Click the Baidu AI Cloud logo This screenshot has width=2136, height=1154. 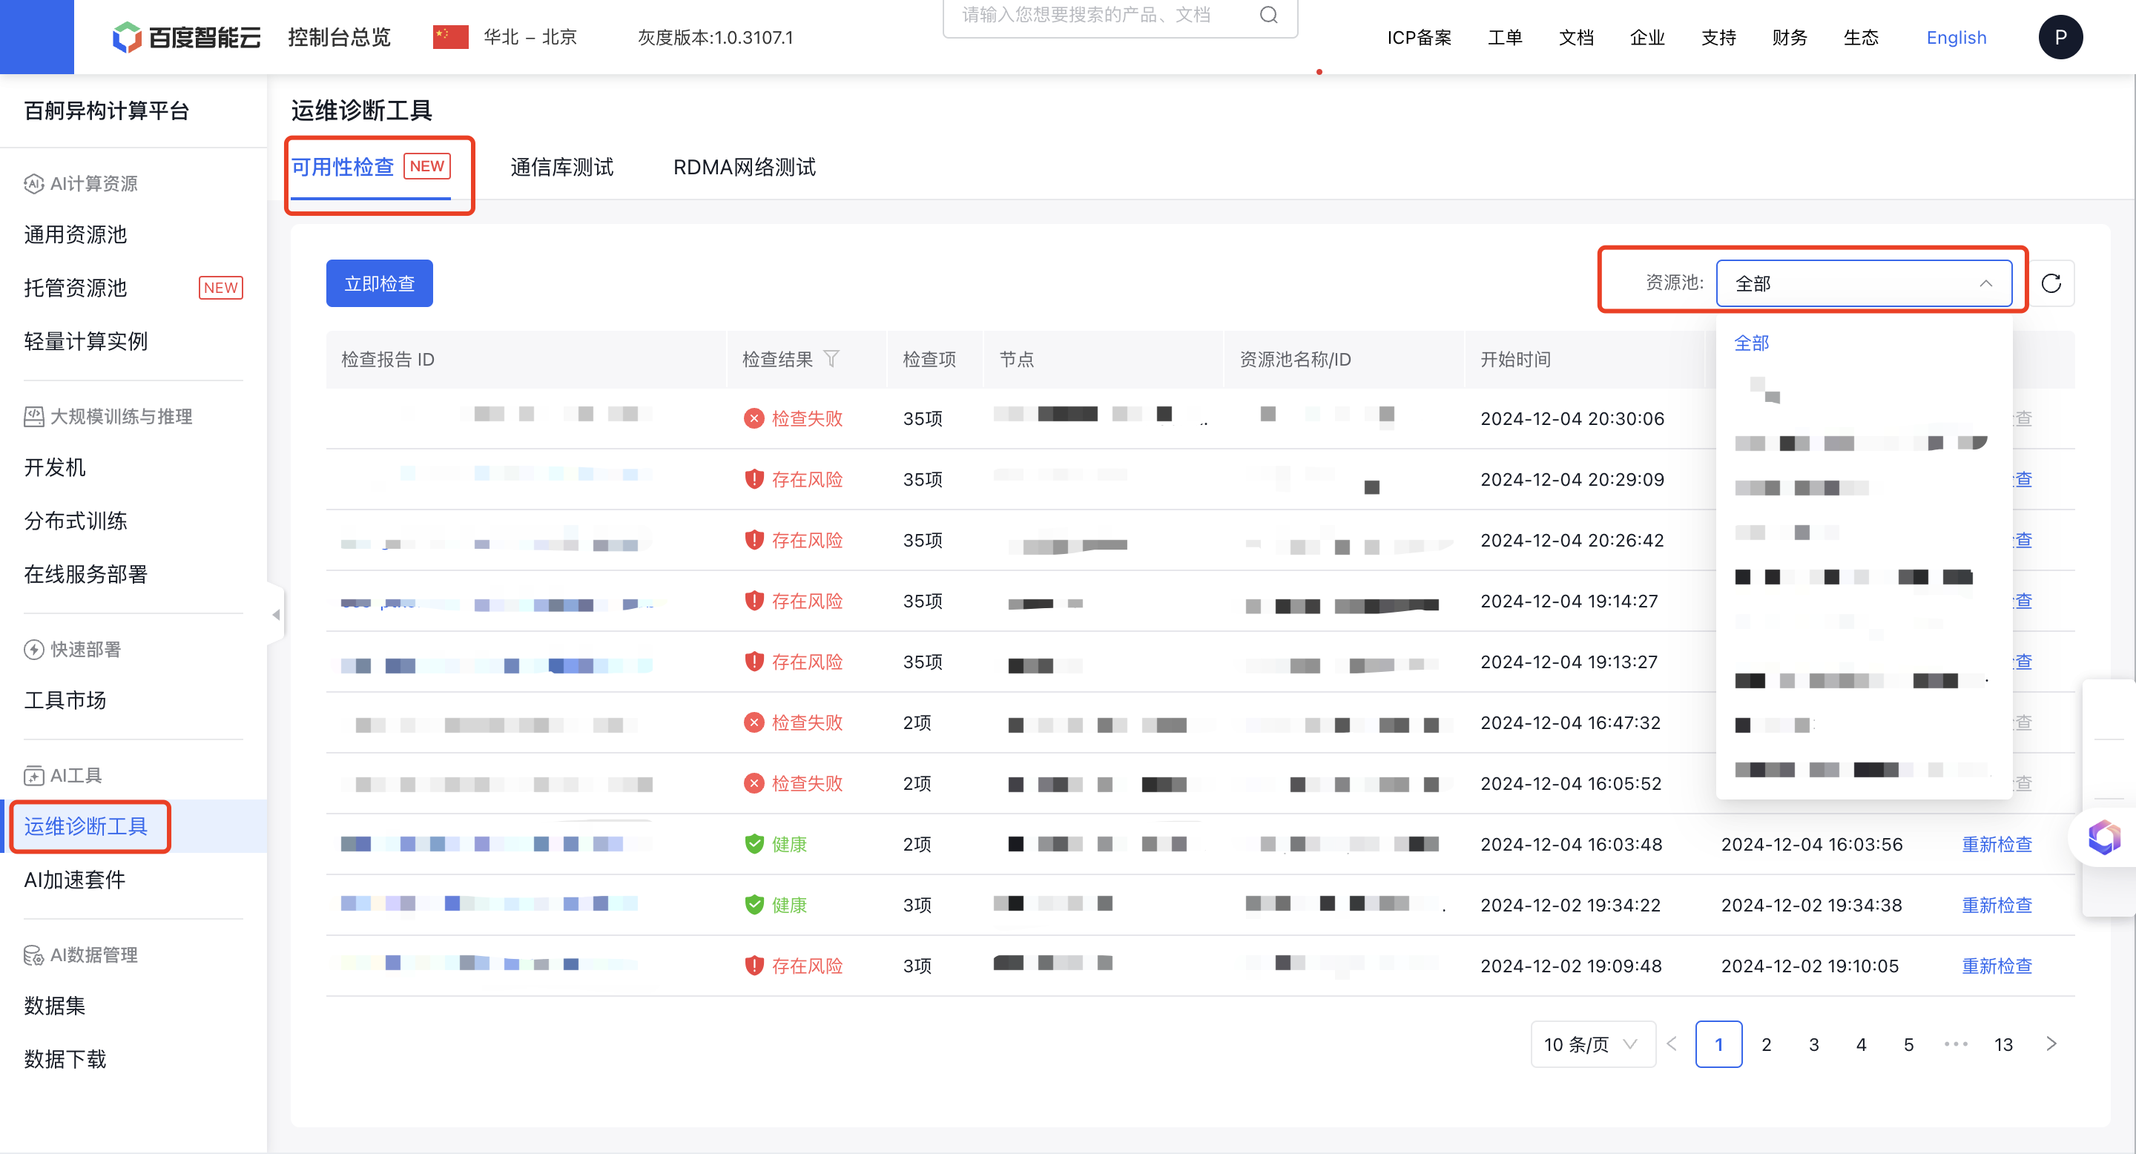point(187,37)
